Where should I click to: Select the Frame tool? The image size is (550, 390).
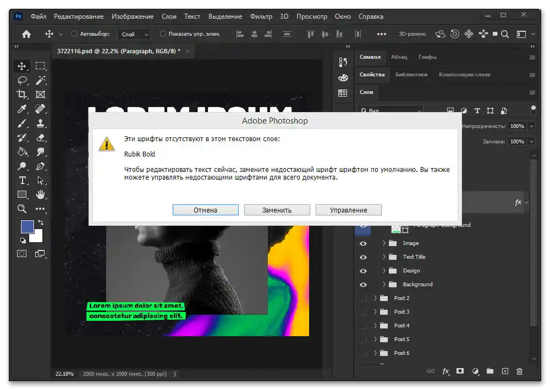coord(40,94)
